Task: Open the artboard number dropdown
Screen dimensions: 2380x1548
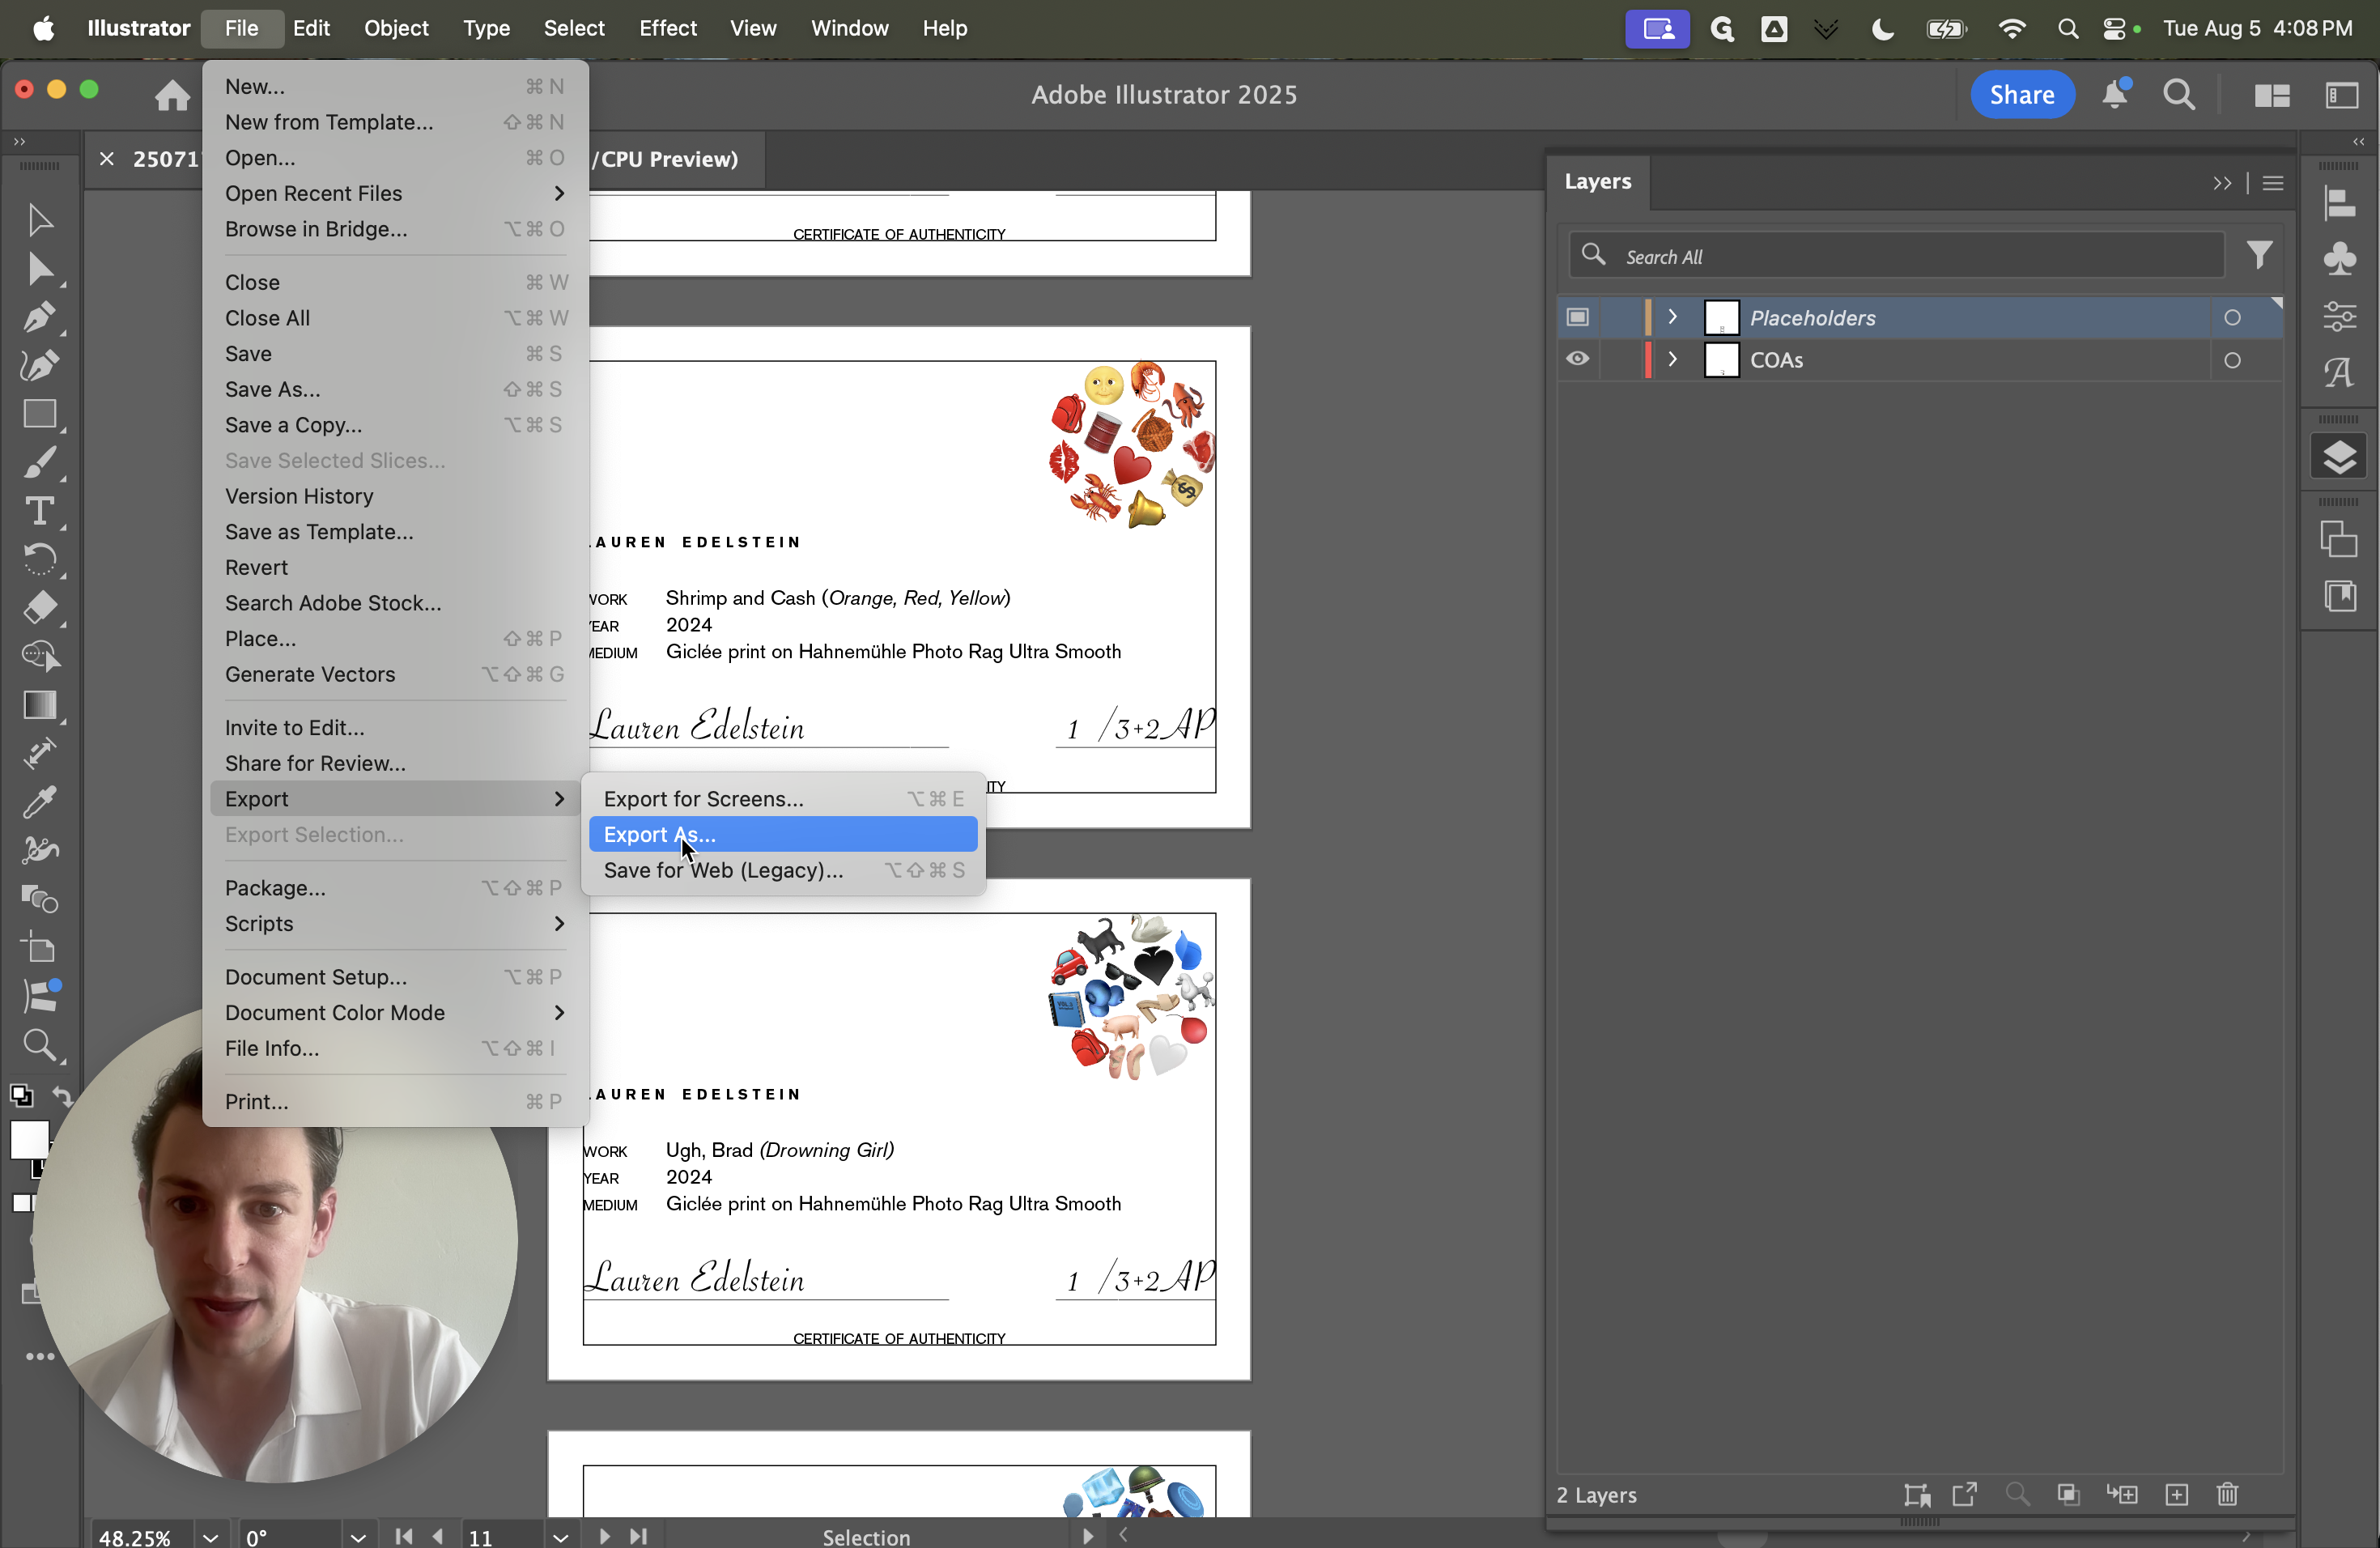Action: [x=561, y=1537]
